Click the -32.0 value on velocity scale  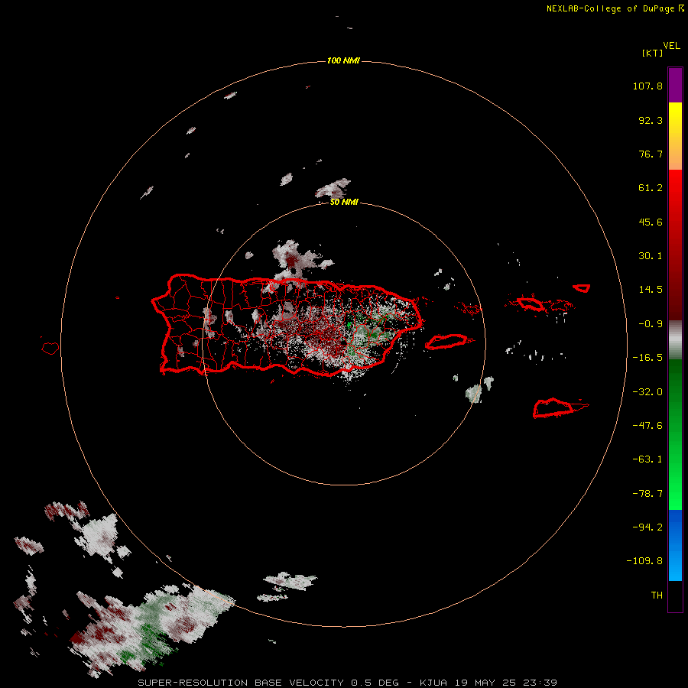[647, 392]
